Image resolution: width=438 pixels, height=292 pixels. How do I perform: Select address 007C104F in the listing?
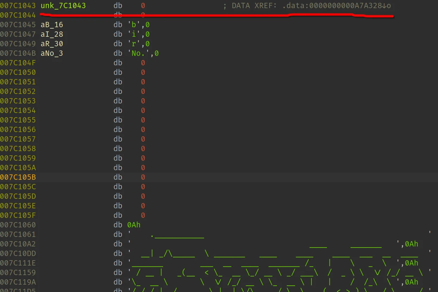[18, 63]
